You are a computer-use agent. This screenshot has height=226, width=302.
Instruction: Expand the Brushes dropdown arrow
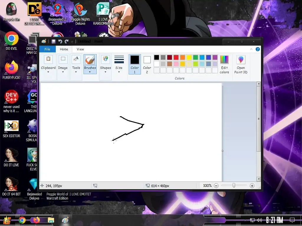tap(90, 72)
